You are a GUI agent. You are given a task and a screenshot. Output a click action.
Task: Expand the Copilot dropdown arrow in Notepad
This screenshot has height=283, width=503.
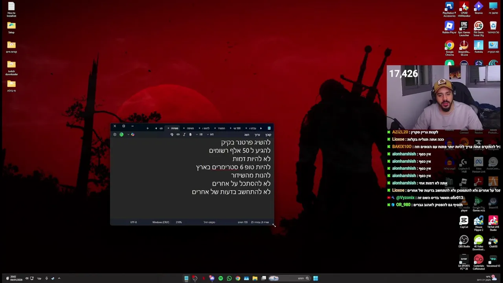tap(128, 134)
